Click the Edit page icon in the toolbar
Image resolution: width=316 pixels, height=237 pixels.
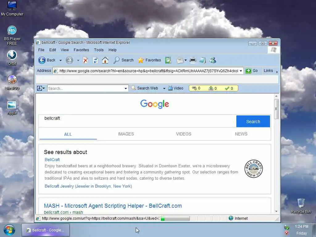[x=203, y=60]
